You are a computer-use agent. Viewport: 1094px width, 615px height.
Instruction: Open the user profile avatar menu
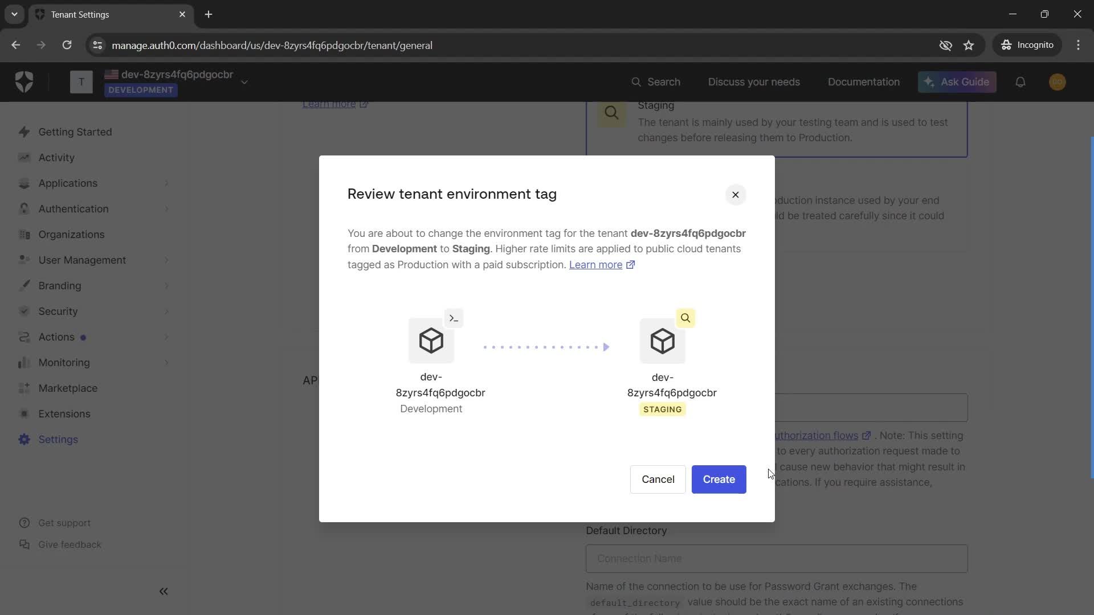[1057, 82]
